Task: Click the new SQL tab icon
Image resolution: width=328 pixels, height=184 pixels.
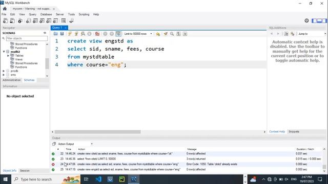Action: (x=6, y=20)
